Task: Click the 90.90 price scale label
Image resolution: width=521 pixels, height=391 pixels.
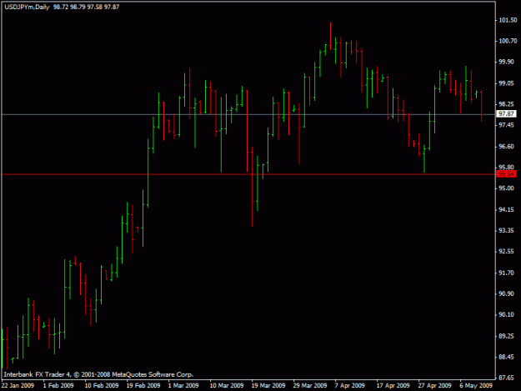Action: click(508, 293)
